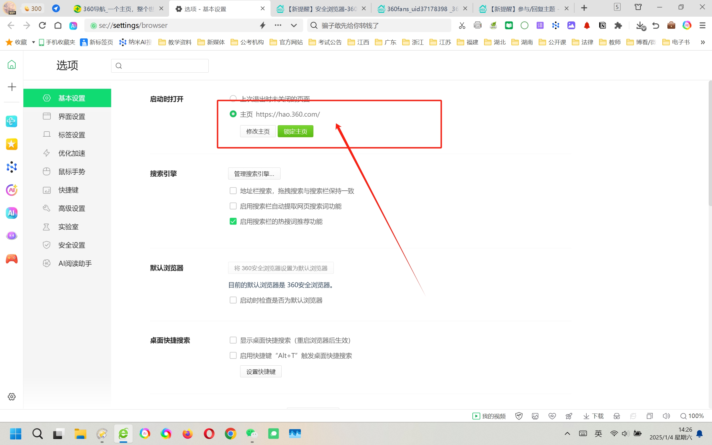Click the 设置快捷键 button
Image resolution: width=712 pixels, height=445 pixels.
261,372
